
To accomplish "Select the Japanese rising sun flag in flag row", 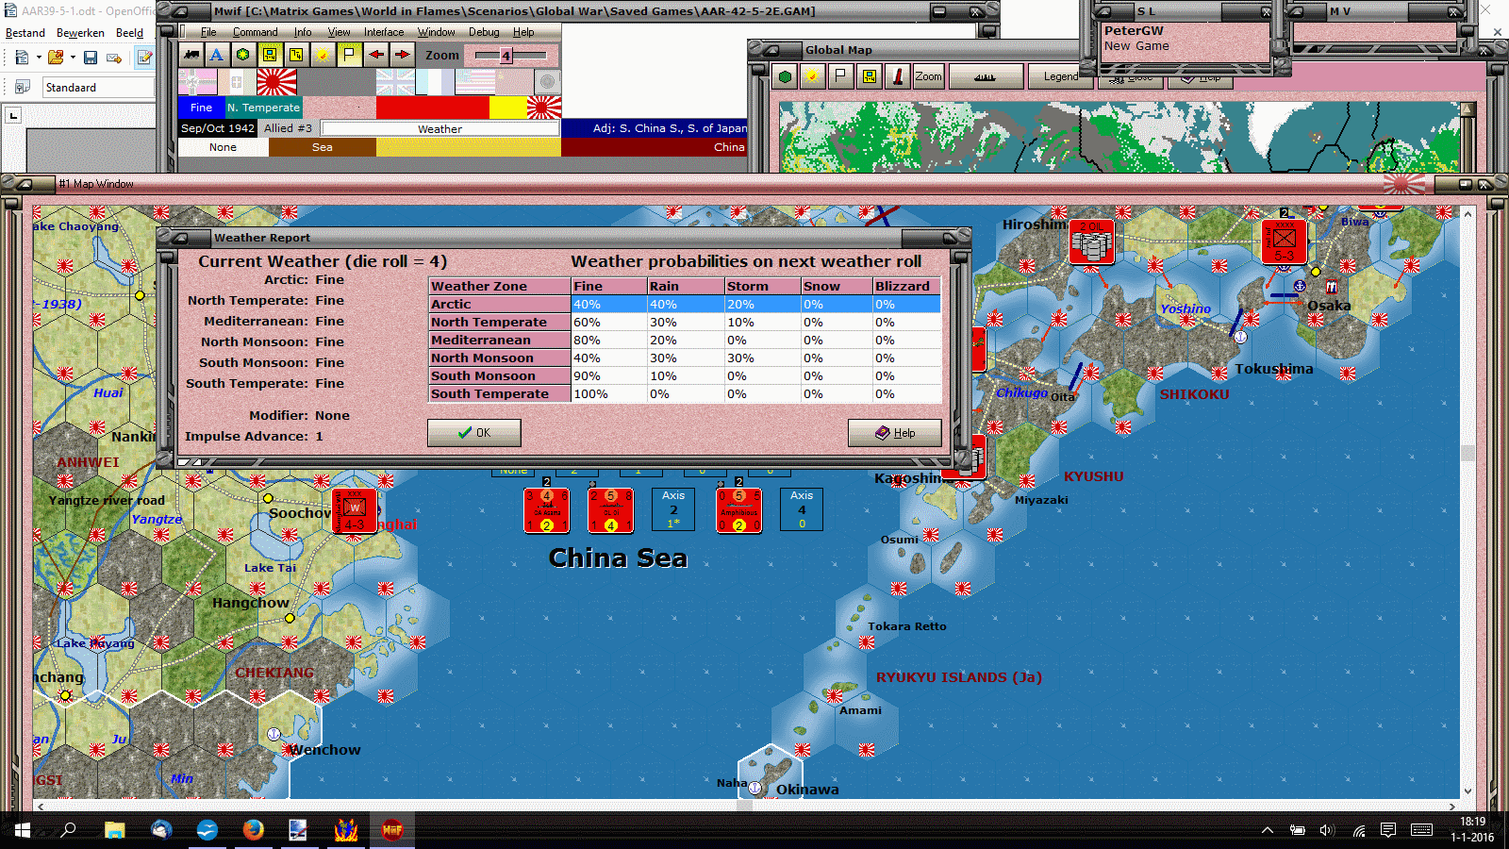I will 276,82.
